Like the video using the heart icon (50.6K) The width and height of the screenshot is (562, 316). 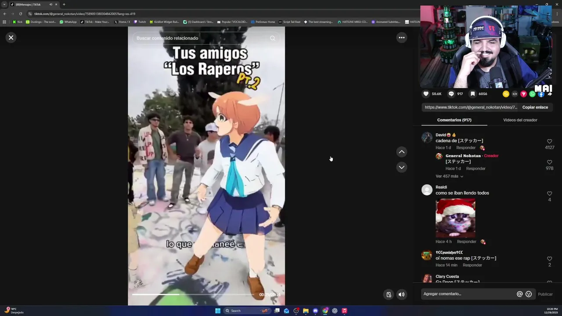tap(426, 94)
